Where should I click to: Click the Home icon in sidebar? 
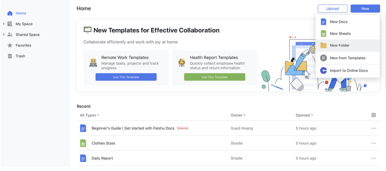(x=10, y=13)
